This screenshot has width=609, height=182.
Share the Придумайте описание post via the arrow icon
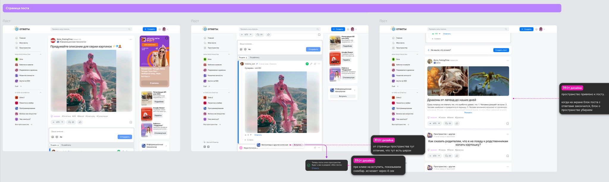pos(80,122)
